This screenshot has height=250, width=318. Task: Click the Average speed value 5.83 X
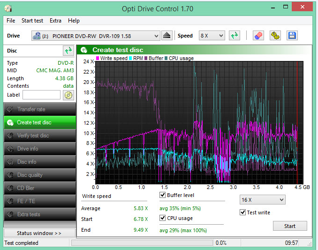click(x=141, y=208)
